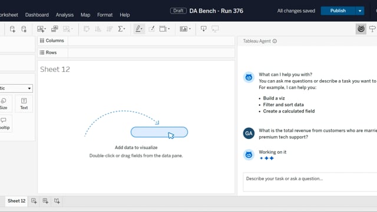Click the Guide icon beside Tableau Agent
The image size is (377, 212).
[373, 29]
